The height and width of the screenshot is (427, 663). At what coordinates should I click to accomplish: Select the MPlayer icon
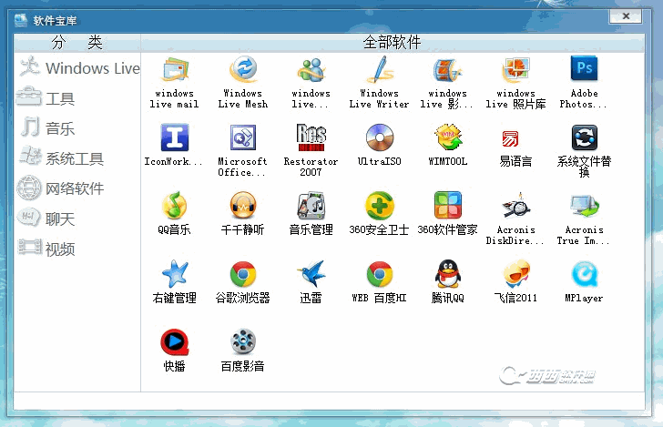585,274
